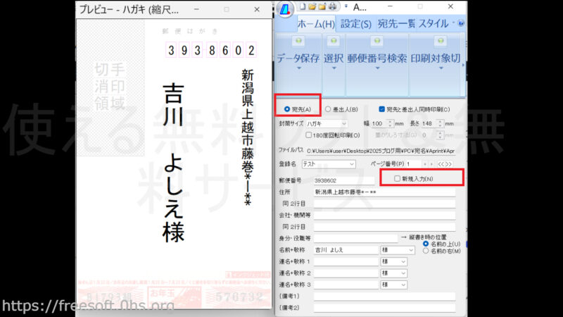Viewport: 563px width, 317px height.
Task: Open the 宛先一覧 tab
Action: (396, 23)
